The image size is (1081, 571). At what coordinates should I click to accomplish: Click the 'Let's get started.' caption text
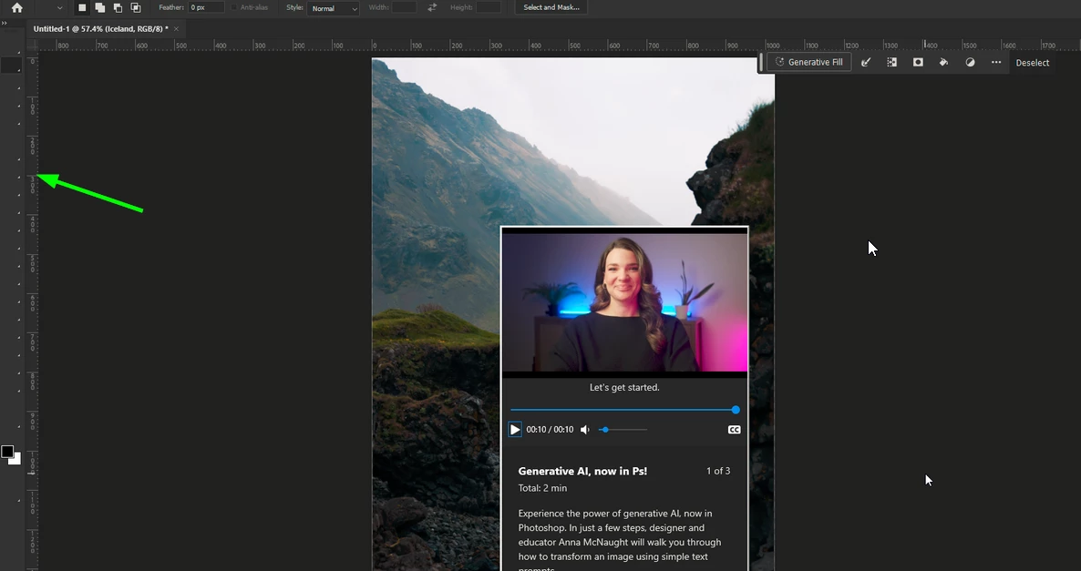[624, 388]
